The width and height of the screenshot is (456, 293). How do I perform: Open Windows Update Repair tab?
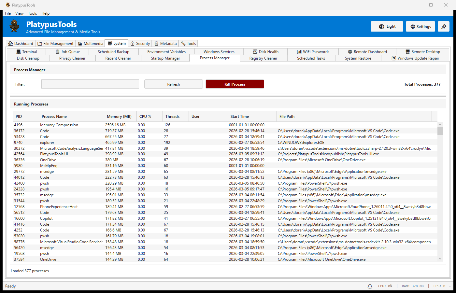pyautogui.click(x=415, y=58)
